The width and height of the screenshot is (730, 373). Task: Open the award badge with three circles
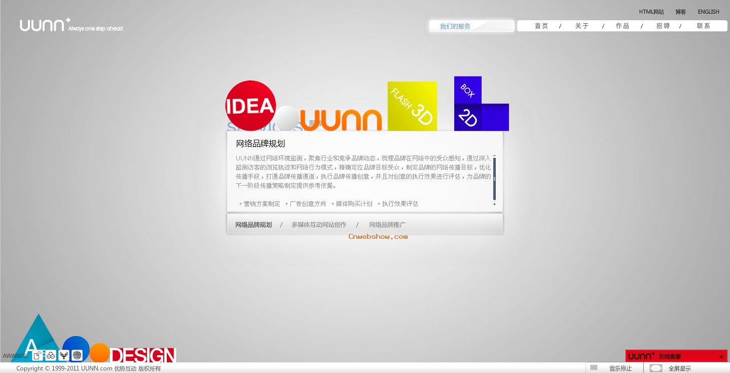(x=50, y=356)
